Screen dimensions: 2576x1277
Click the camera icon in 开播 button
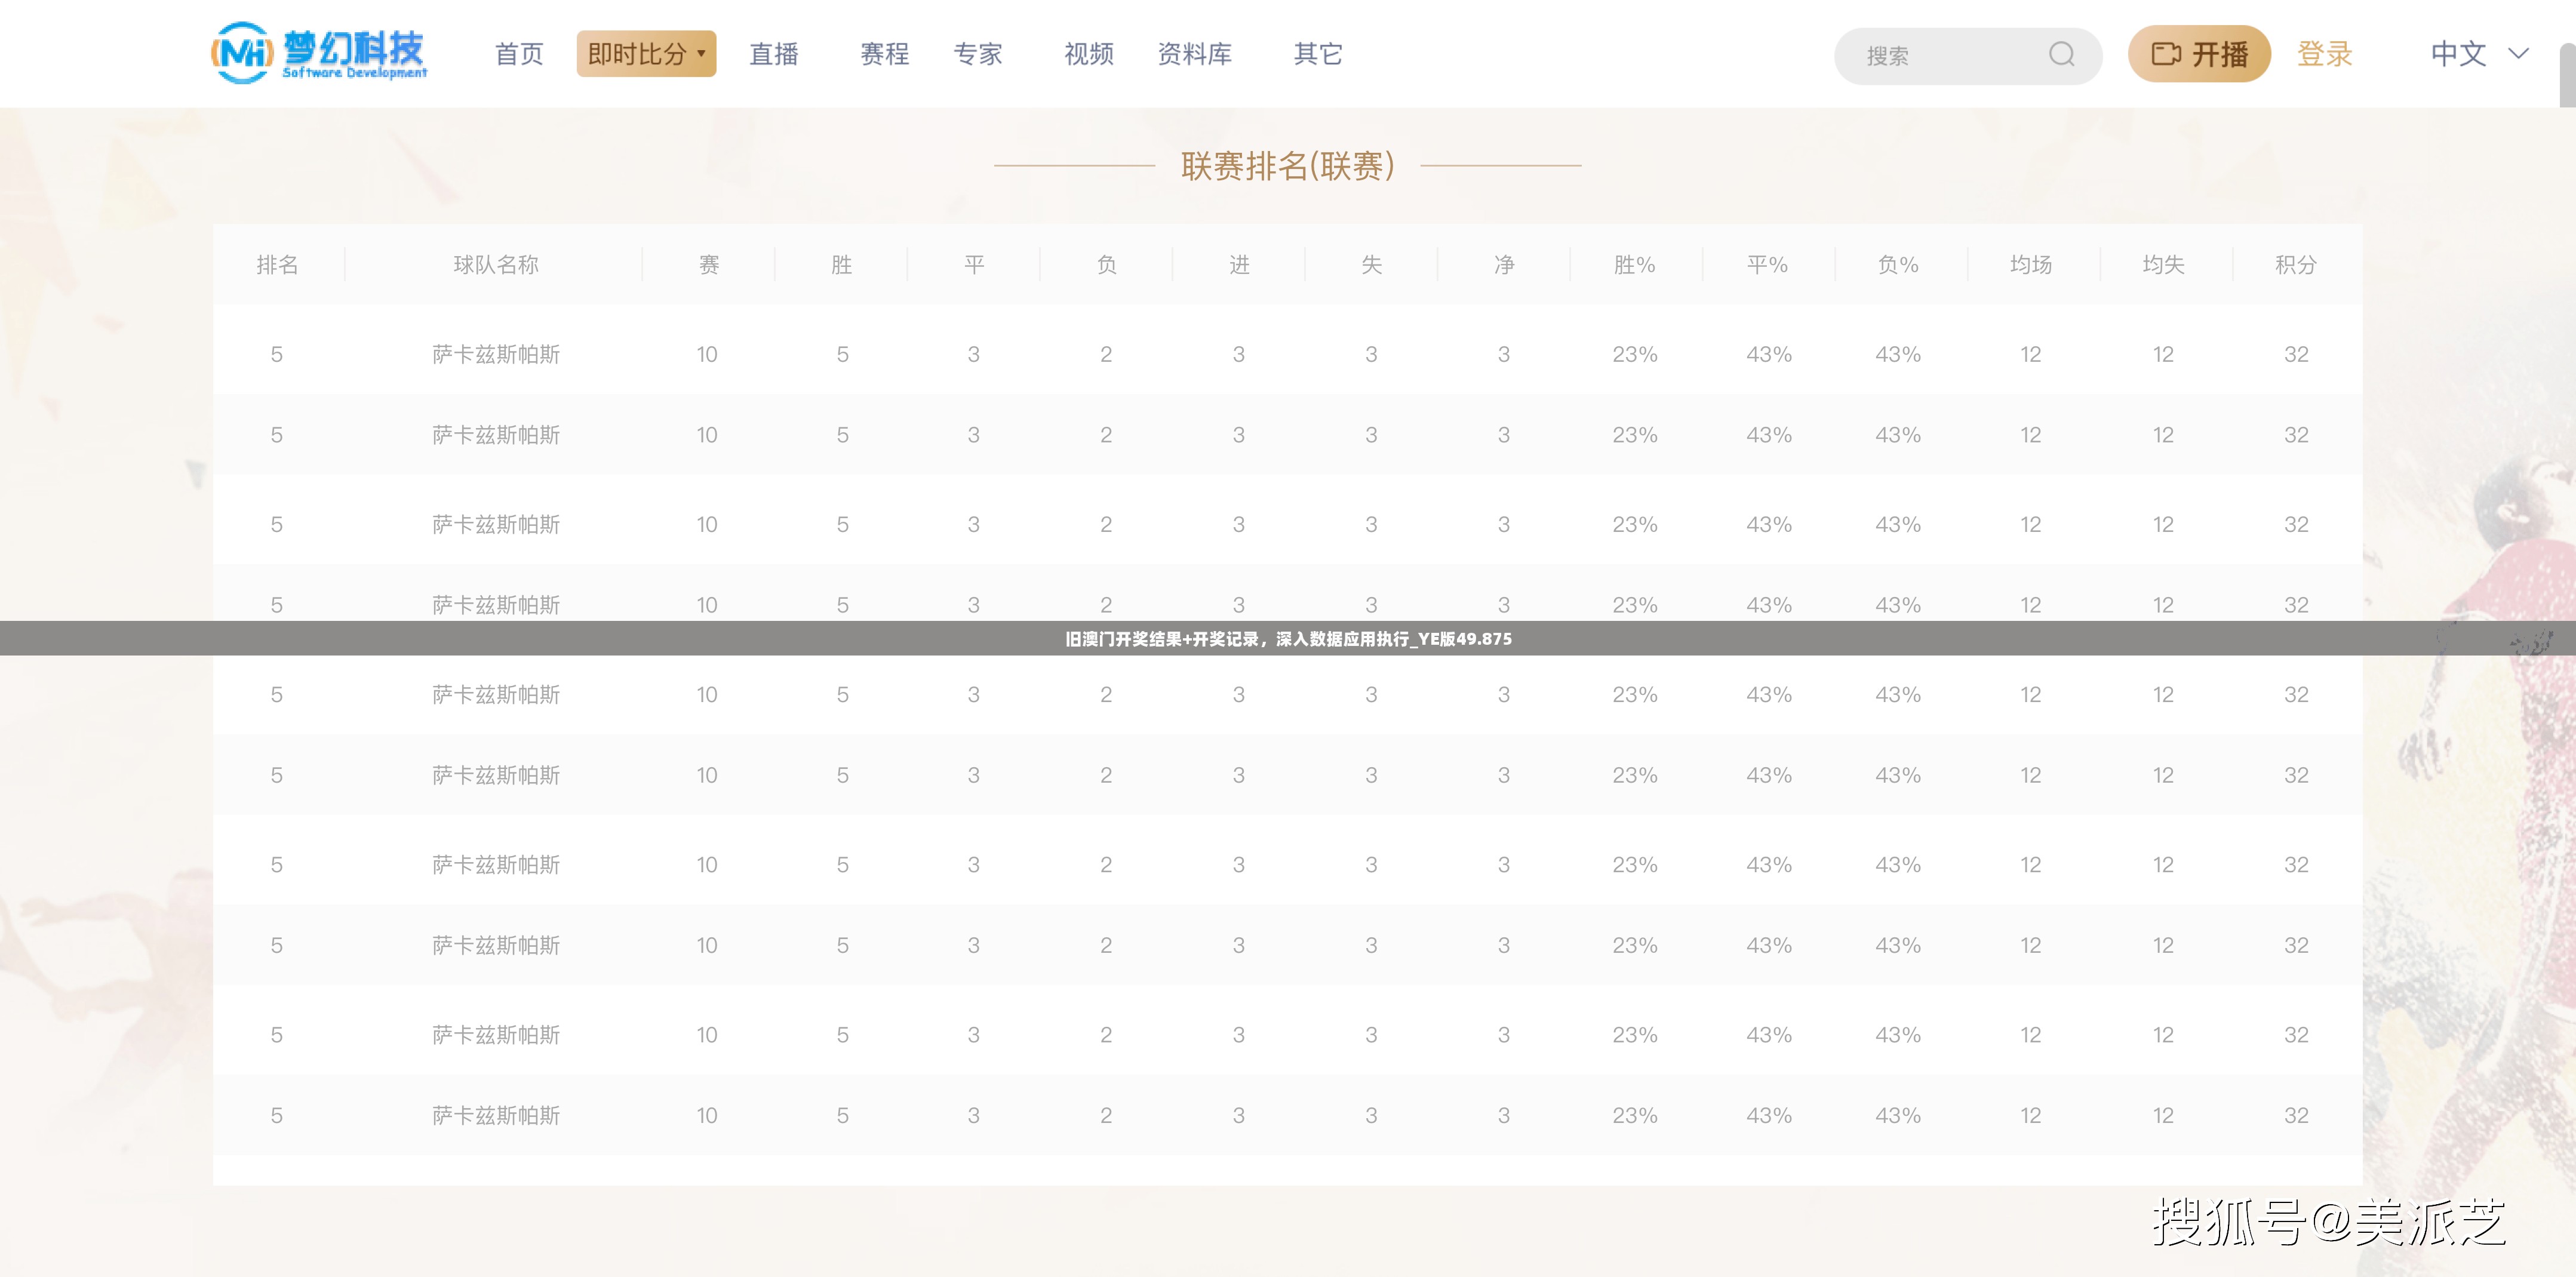pyautogui.click(x=2165, y=54)
